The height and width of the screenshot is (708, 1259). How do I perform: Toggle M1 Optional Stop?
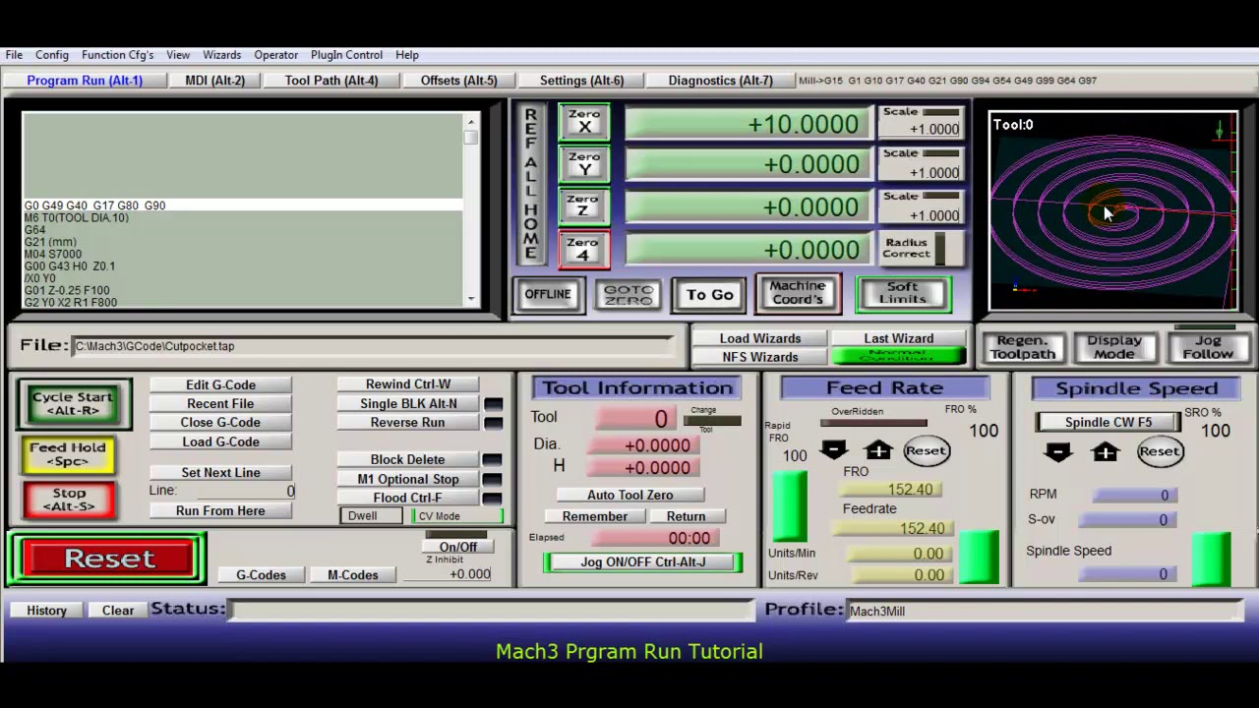point(408,479)
